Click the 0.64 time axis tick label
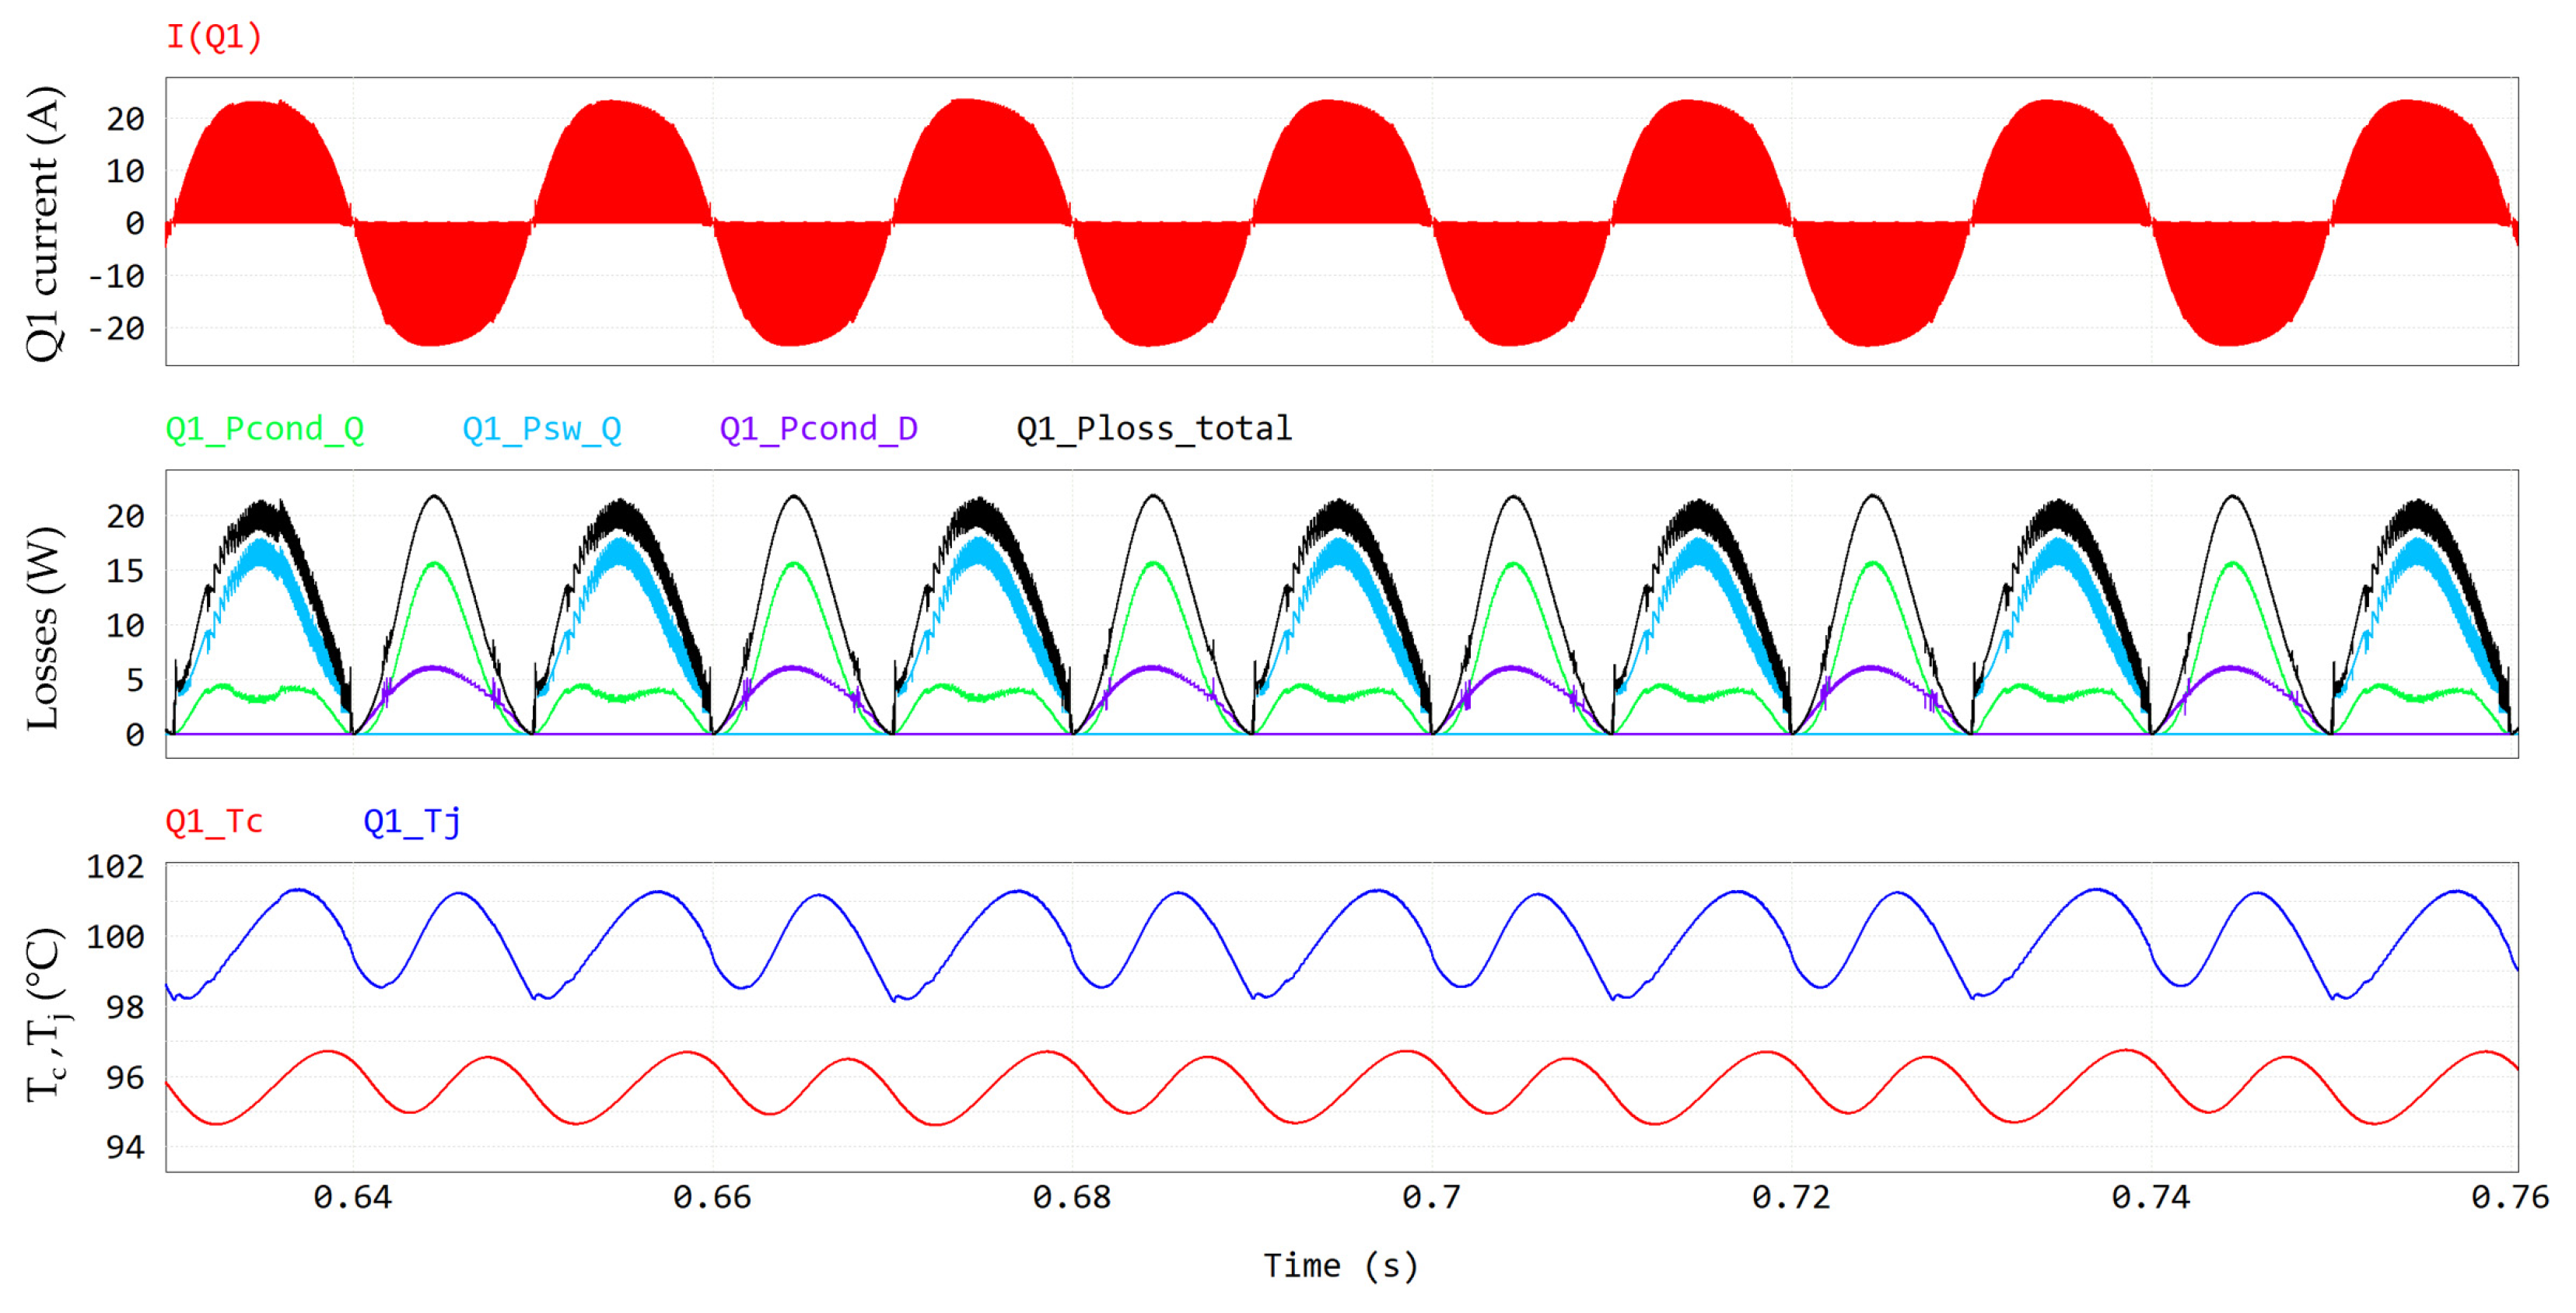 point(352,1197)
